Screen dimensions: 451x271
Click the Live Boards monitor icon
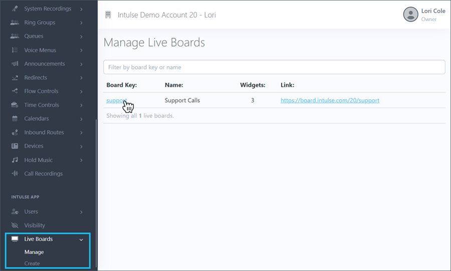pos(15,239)
